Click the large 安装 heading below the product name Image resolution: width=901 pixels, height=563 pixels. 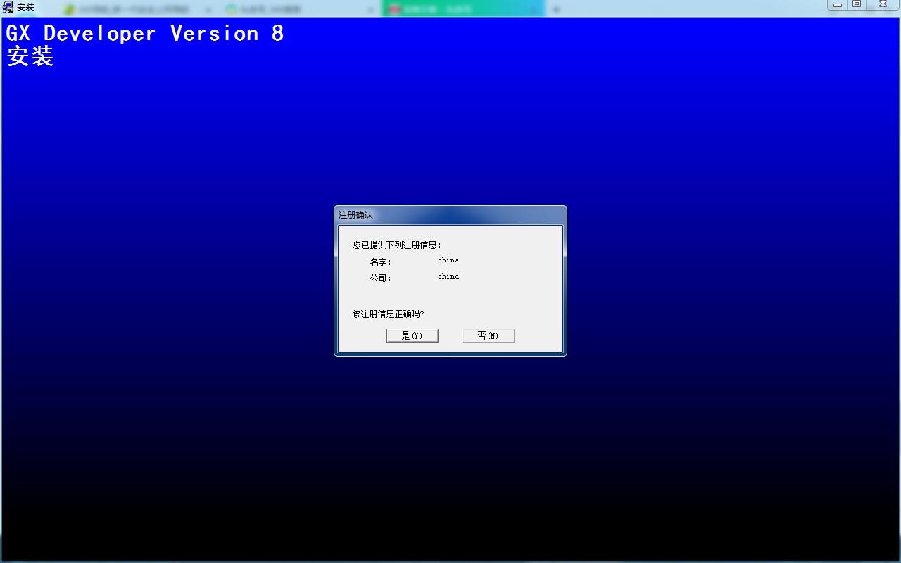(30, 56)
